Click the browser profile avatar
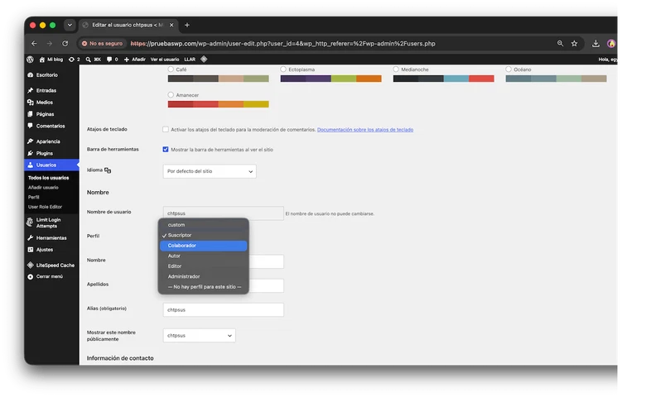661x397 pixels. [611, 43]
